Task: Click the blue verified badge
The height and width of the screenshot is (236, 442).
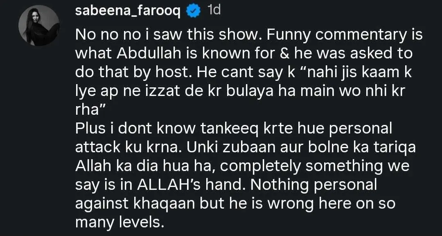Action: pyautogui.click(x=193, y=11)
